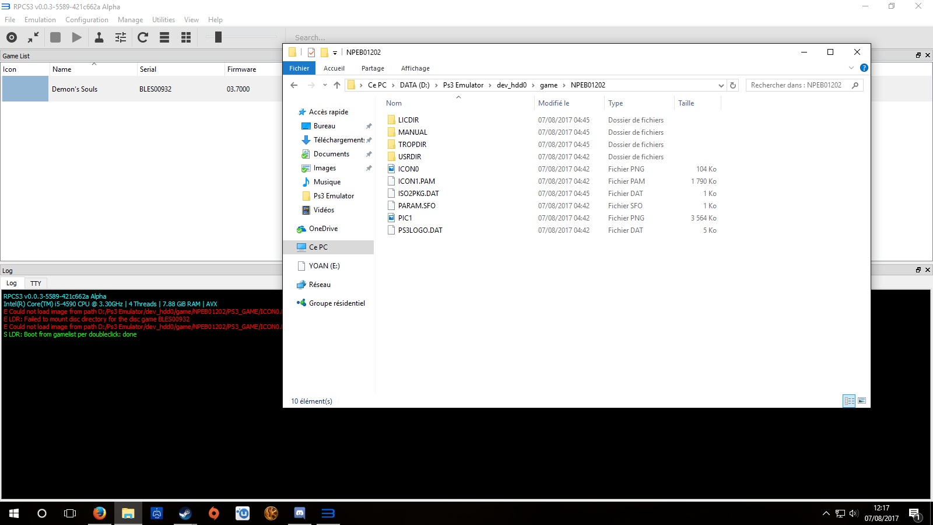
Task: Toggle large thumbnails view in Explorer status bar
Action: pyautogui.click(x=862, y=401)
